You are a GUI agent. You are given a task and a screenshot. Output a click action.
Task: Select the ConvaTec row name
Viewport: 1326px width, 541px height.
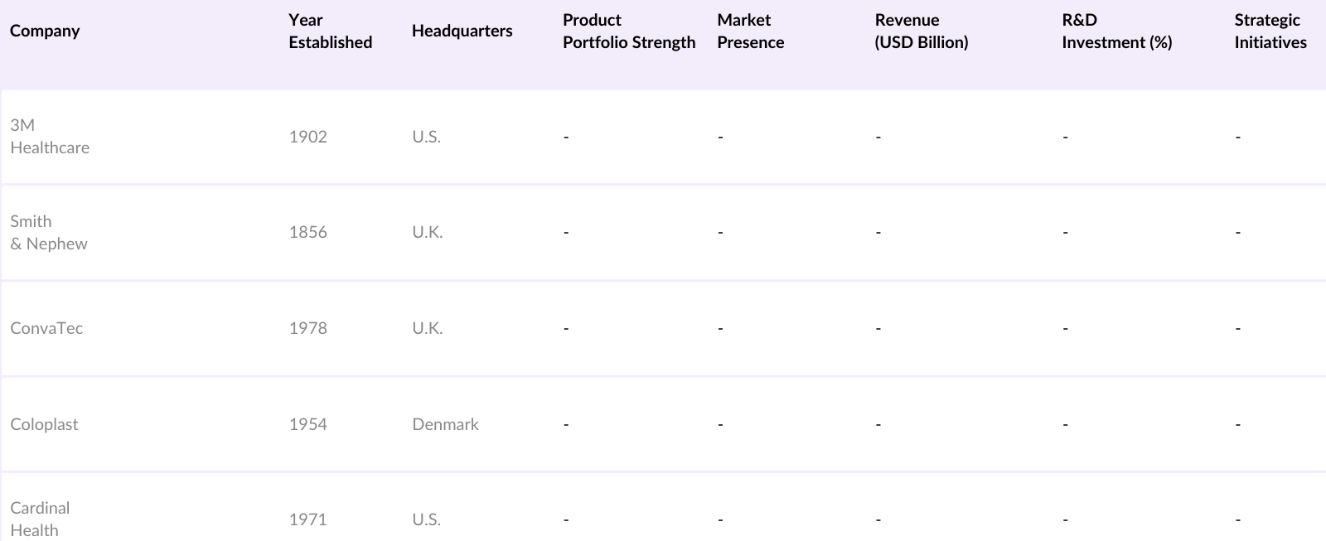point(46,328)
